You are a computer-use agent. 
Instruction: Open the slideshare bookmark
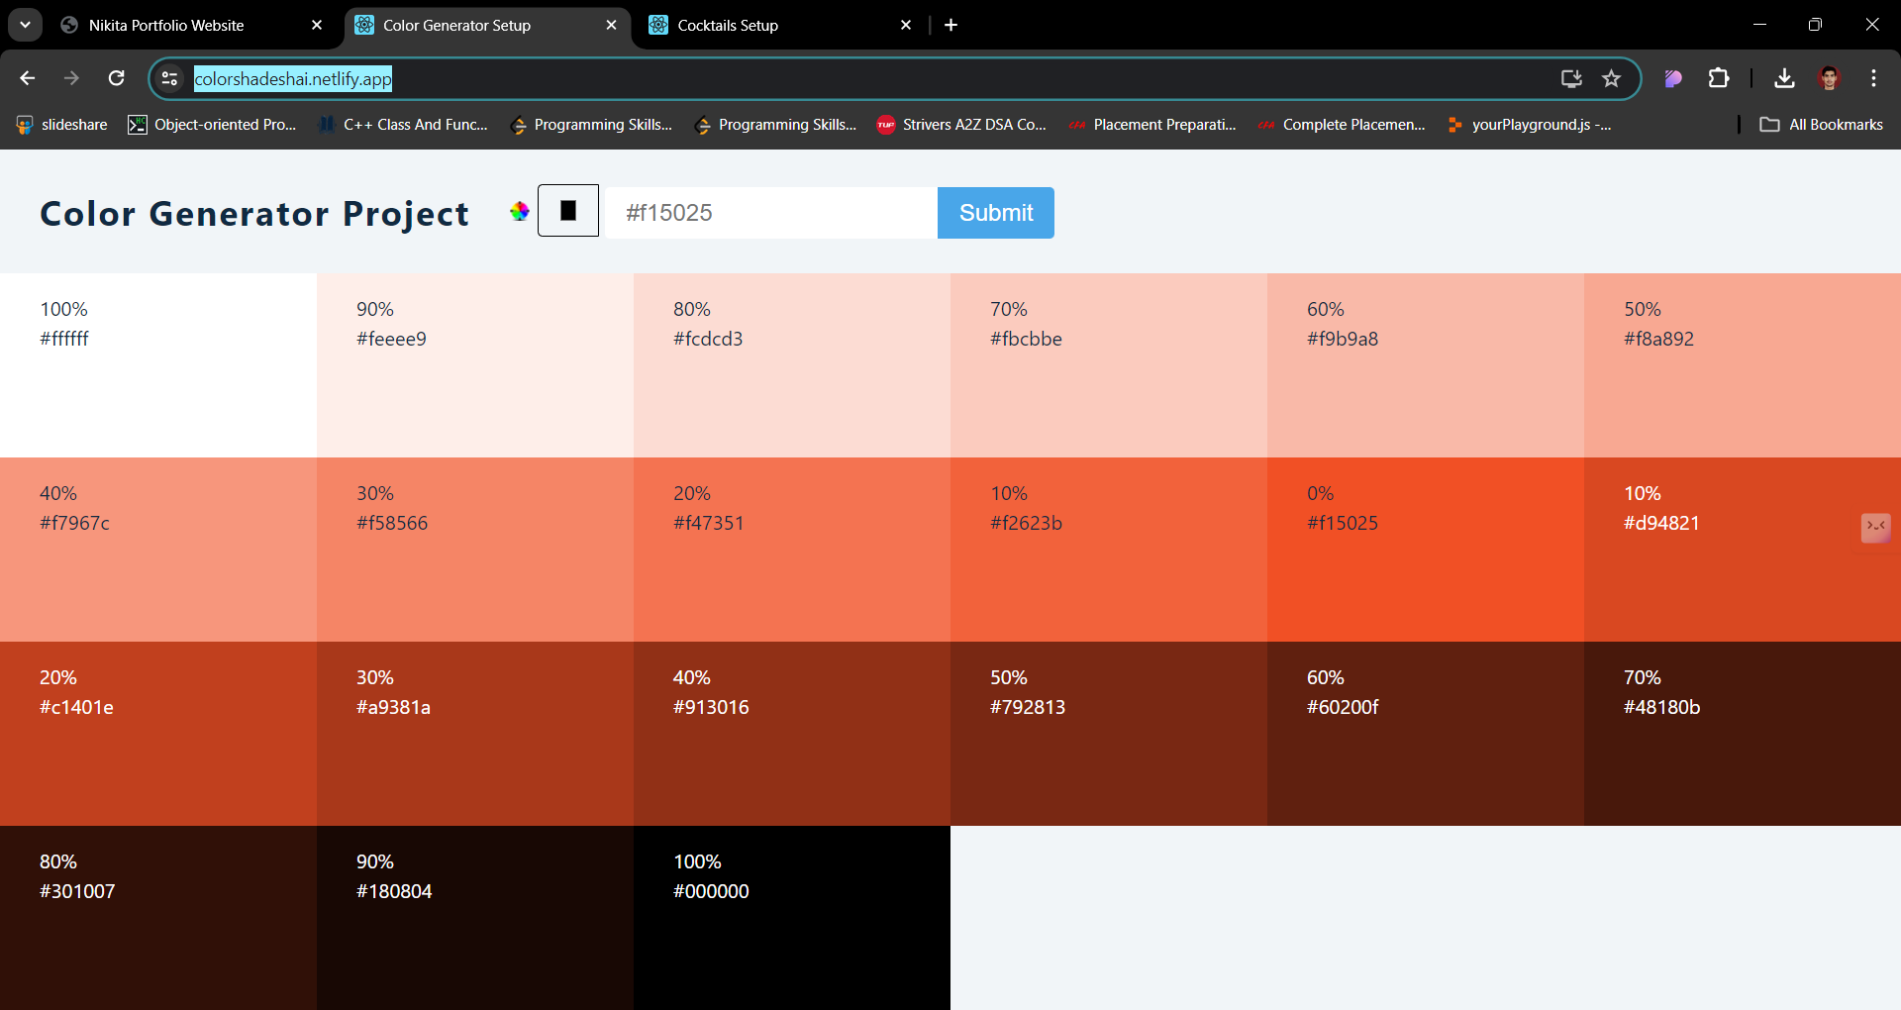[61, 124]
